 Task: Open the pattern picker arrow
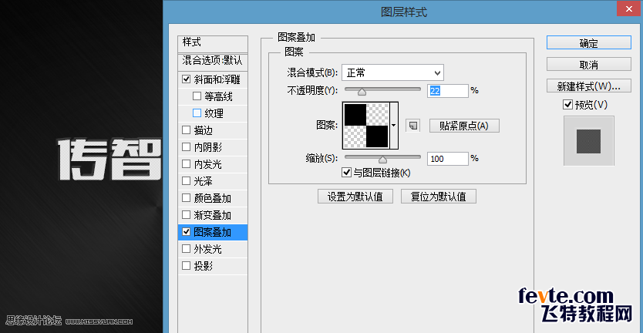pos(394,125)
